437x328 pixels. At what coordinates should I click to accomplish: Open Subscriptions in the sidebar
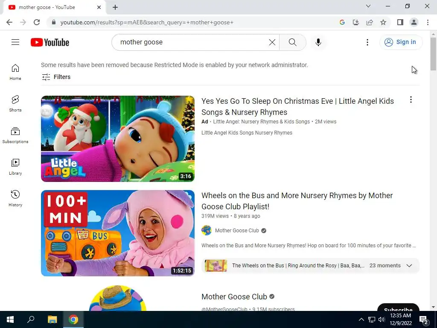point(15,135)
